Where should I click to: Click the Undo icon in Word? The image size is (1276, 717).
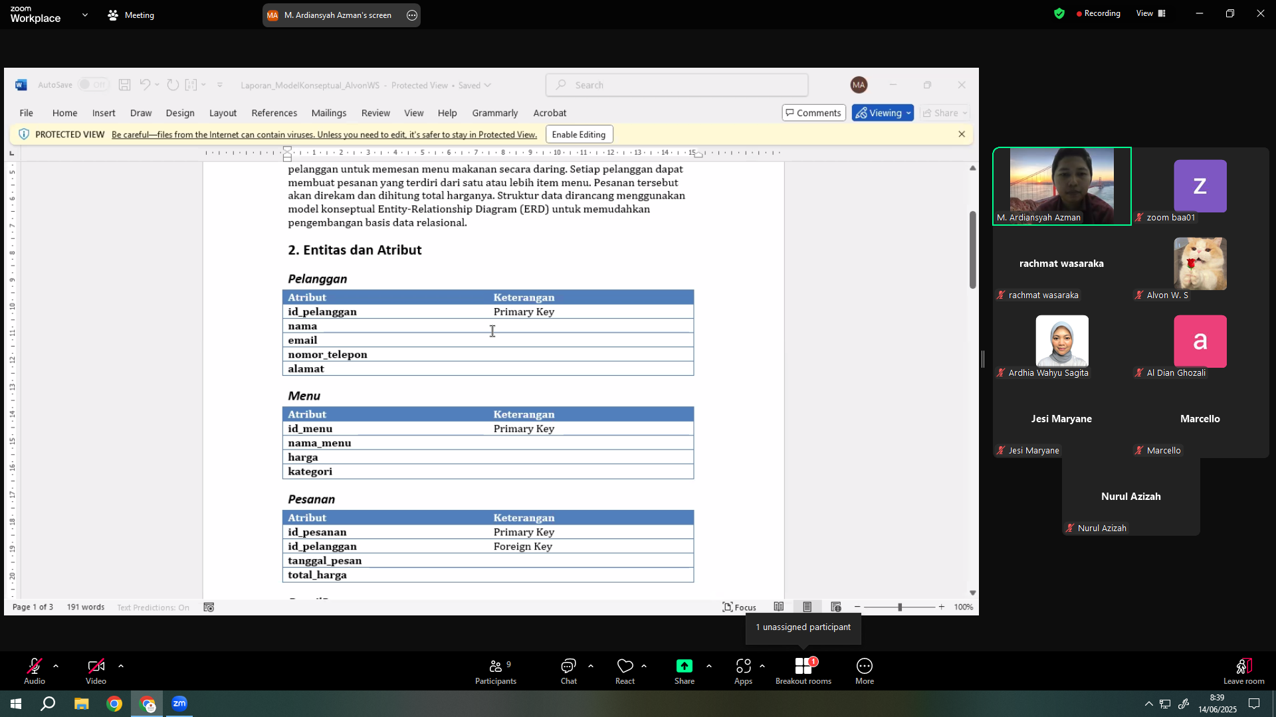tap(145, 85)
